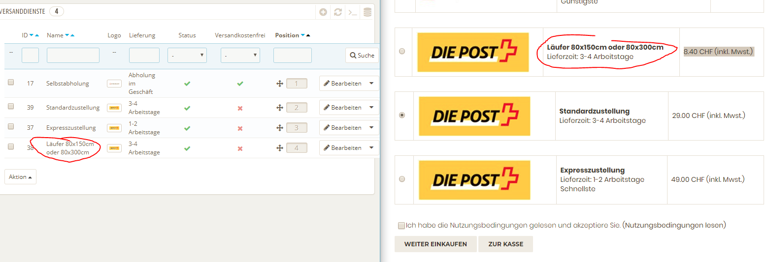Viewport: 769px width, 262px height.
Task: Select checkbox for Standardzustellung row
Action: 11,107
